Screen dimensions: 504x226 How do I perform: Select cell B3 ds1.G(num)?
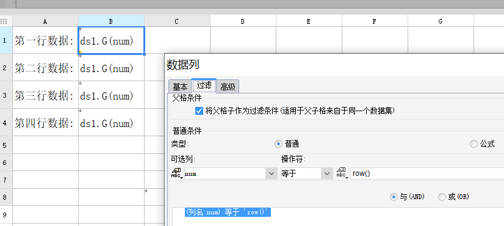coord(111,95)
